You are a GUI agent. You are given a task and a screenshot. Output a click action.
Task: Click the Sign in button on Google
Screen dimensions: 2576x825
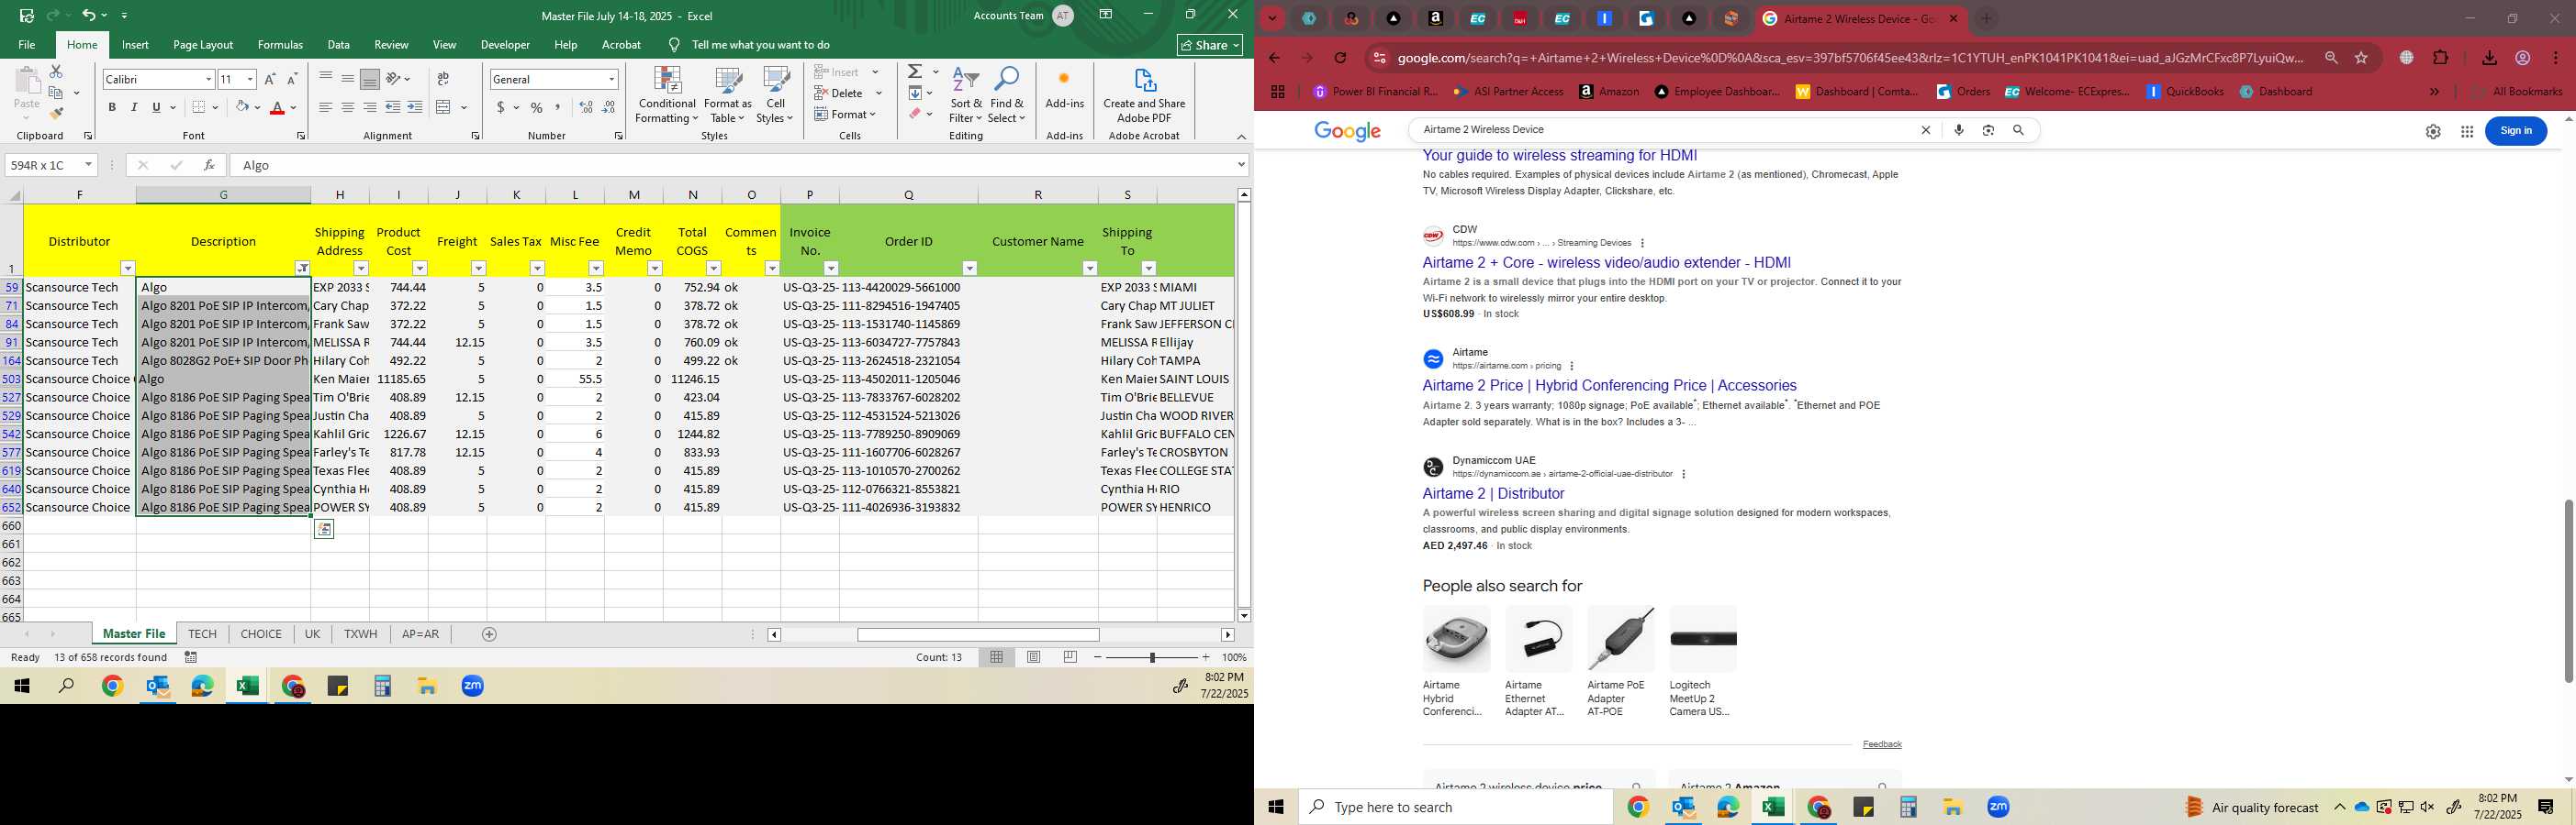[2516, 131]
